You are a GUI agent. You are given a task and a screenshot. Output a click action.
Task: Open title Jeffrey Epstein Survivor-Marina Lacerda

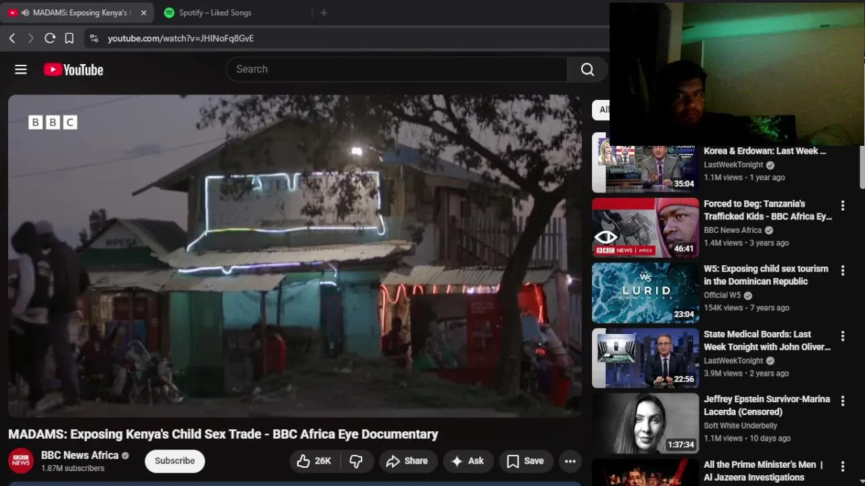pos(766,406)
